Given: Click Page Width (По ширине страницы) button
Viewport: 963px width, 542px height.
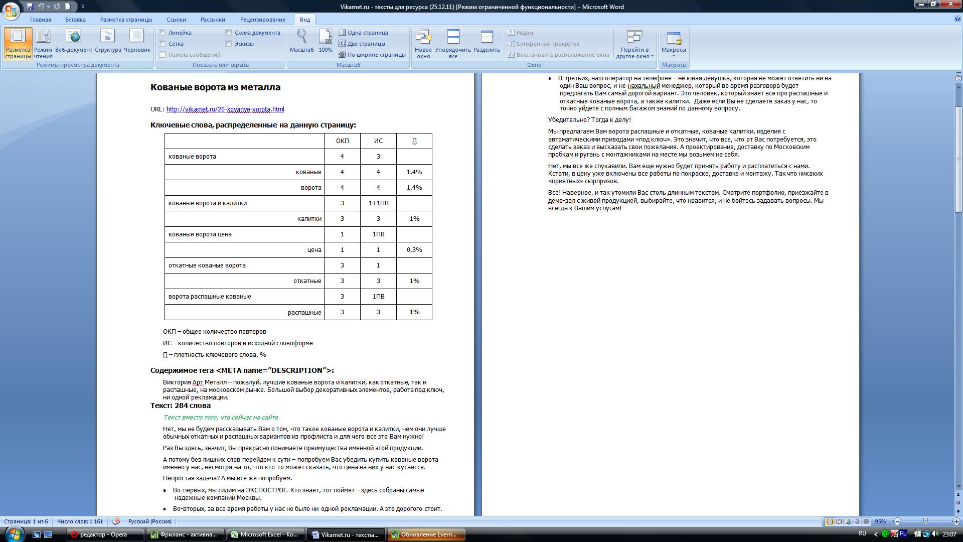Looking at the screenshot, I should [372, 55].
